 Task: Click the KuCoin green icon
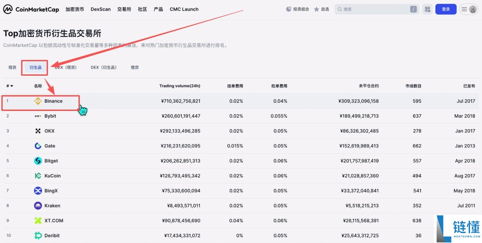point(37,176)
